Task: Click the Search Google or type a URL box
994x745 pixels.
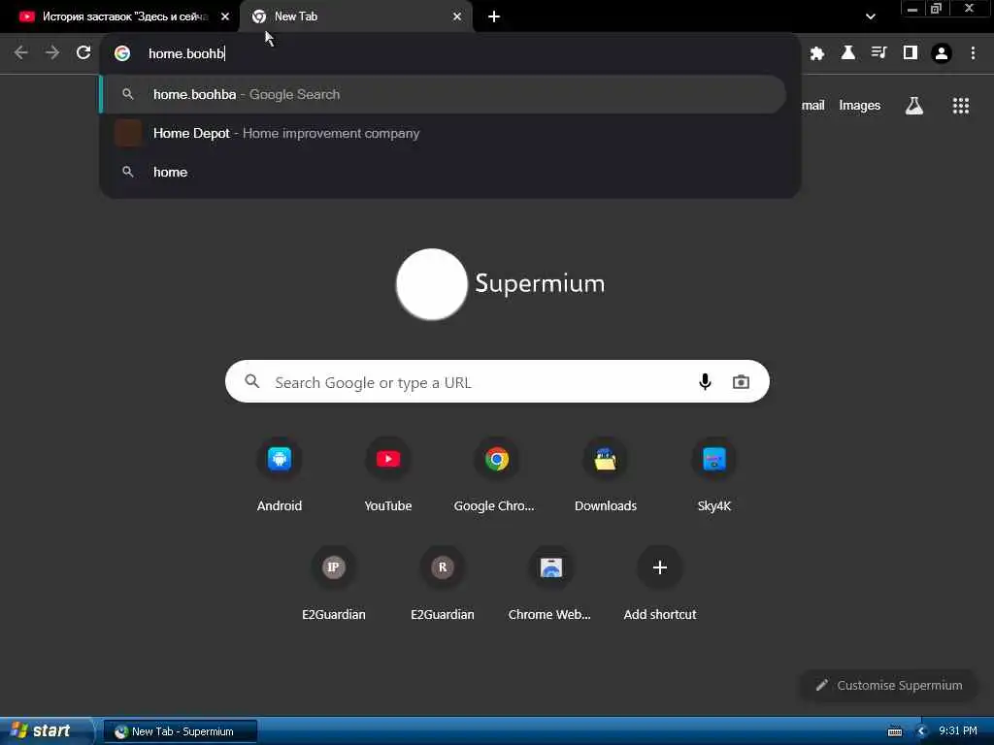Action: pos(497,381)
